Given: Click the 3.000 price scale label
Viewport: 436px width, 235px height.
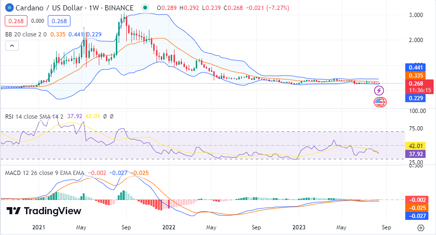Looking at the screenshot, I should click(x=416, y=15).
